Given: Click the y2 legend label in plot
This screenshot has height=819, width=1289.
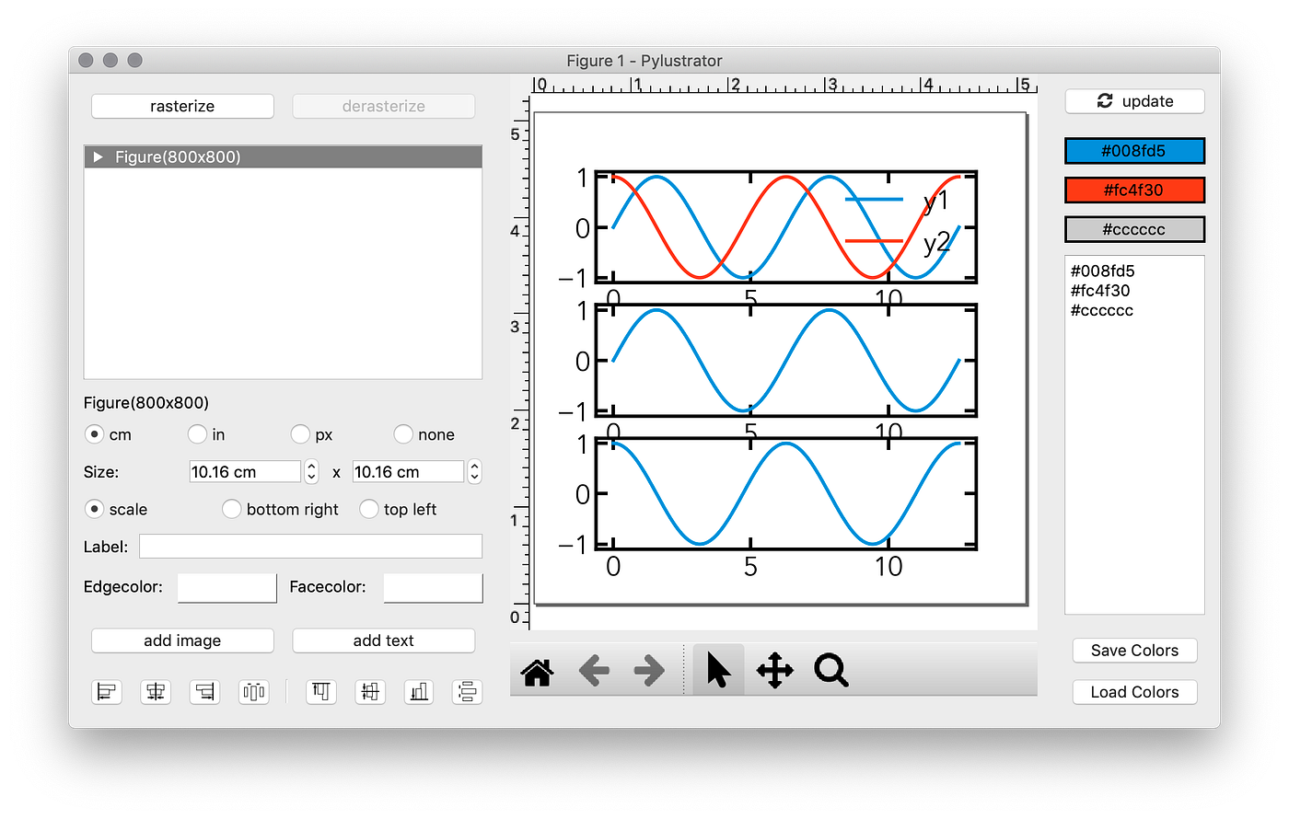Looking at the screenshot, I should click(936, 243).
